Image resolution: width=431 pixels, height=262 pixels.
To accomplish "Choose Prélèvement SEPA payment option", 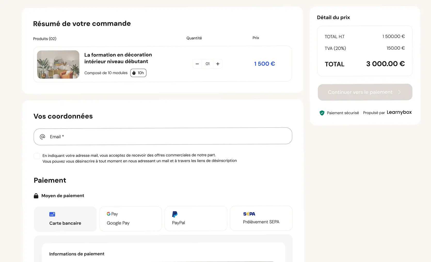I will [x=261, y=218].
